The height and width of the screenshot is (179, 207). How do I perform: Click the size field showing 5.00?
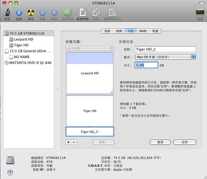(146, 65)
